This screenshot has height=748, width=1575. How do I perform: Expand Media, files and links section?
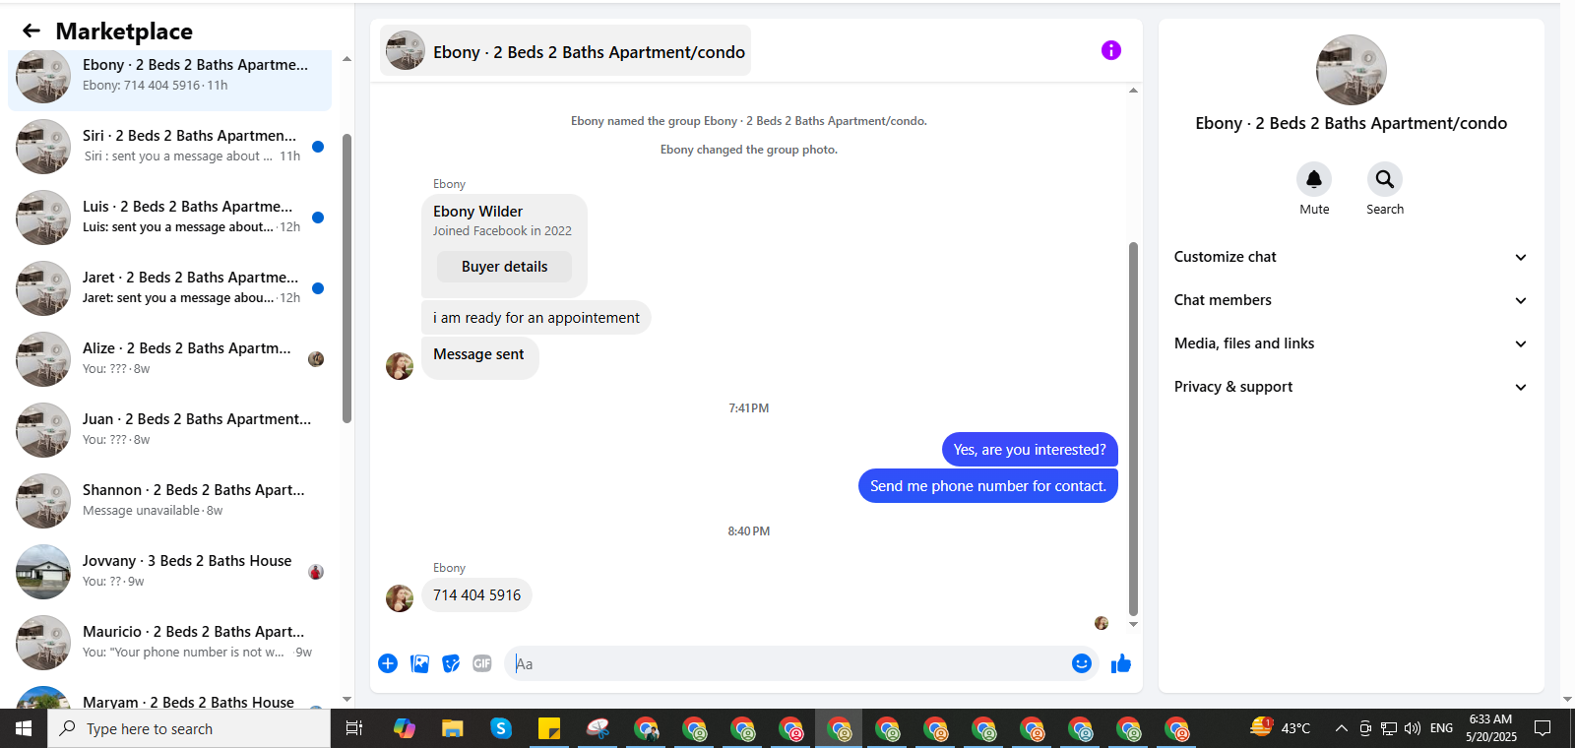point(1351,343)
